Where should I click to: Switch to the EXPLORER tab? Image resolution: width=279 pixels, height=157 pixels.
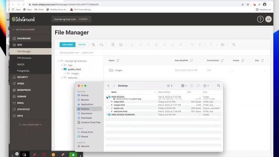pos(68,44)
